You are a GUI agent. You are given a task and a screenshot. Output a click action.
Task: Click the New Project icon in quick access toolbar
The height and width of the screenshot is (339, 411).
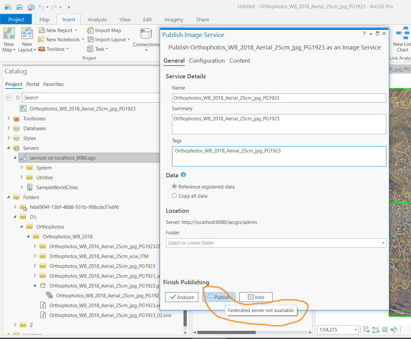click(8, 7)
